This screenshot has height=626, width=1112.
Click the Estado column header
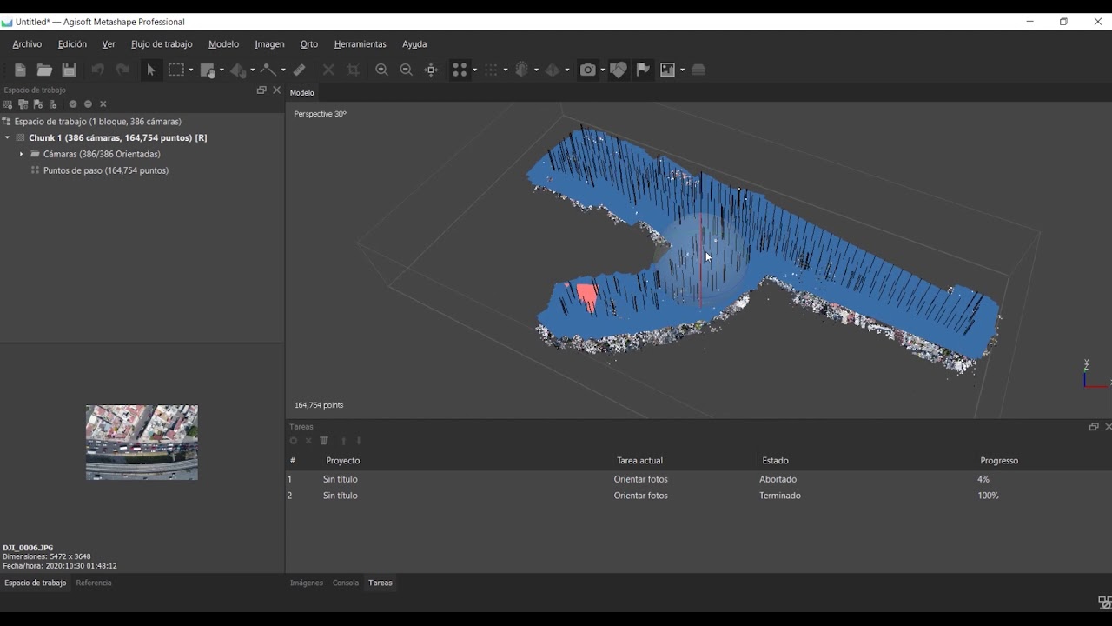point(775,461)
